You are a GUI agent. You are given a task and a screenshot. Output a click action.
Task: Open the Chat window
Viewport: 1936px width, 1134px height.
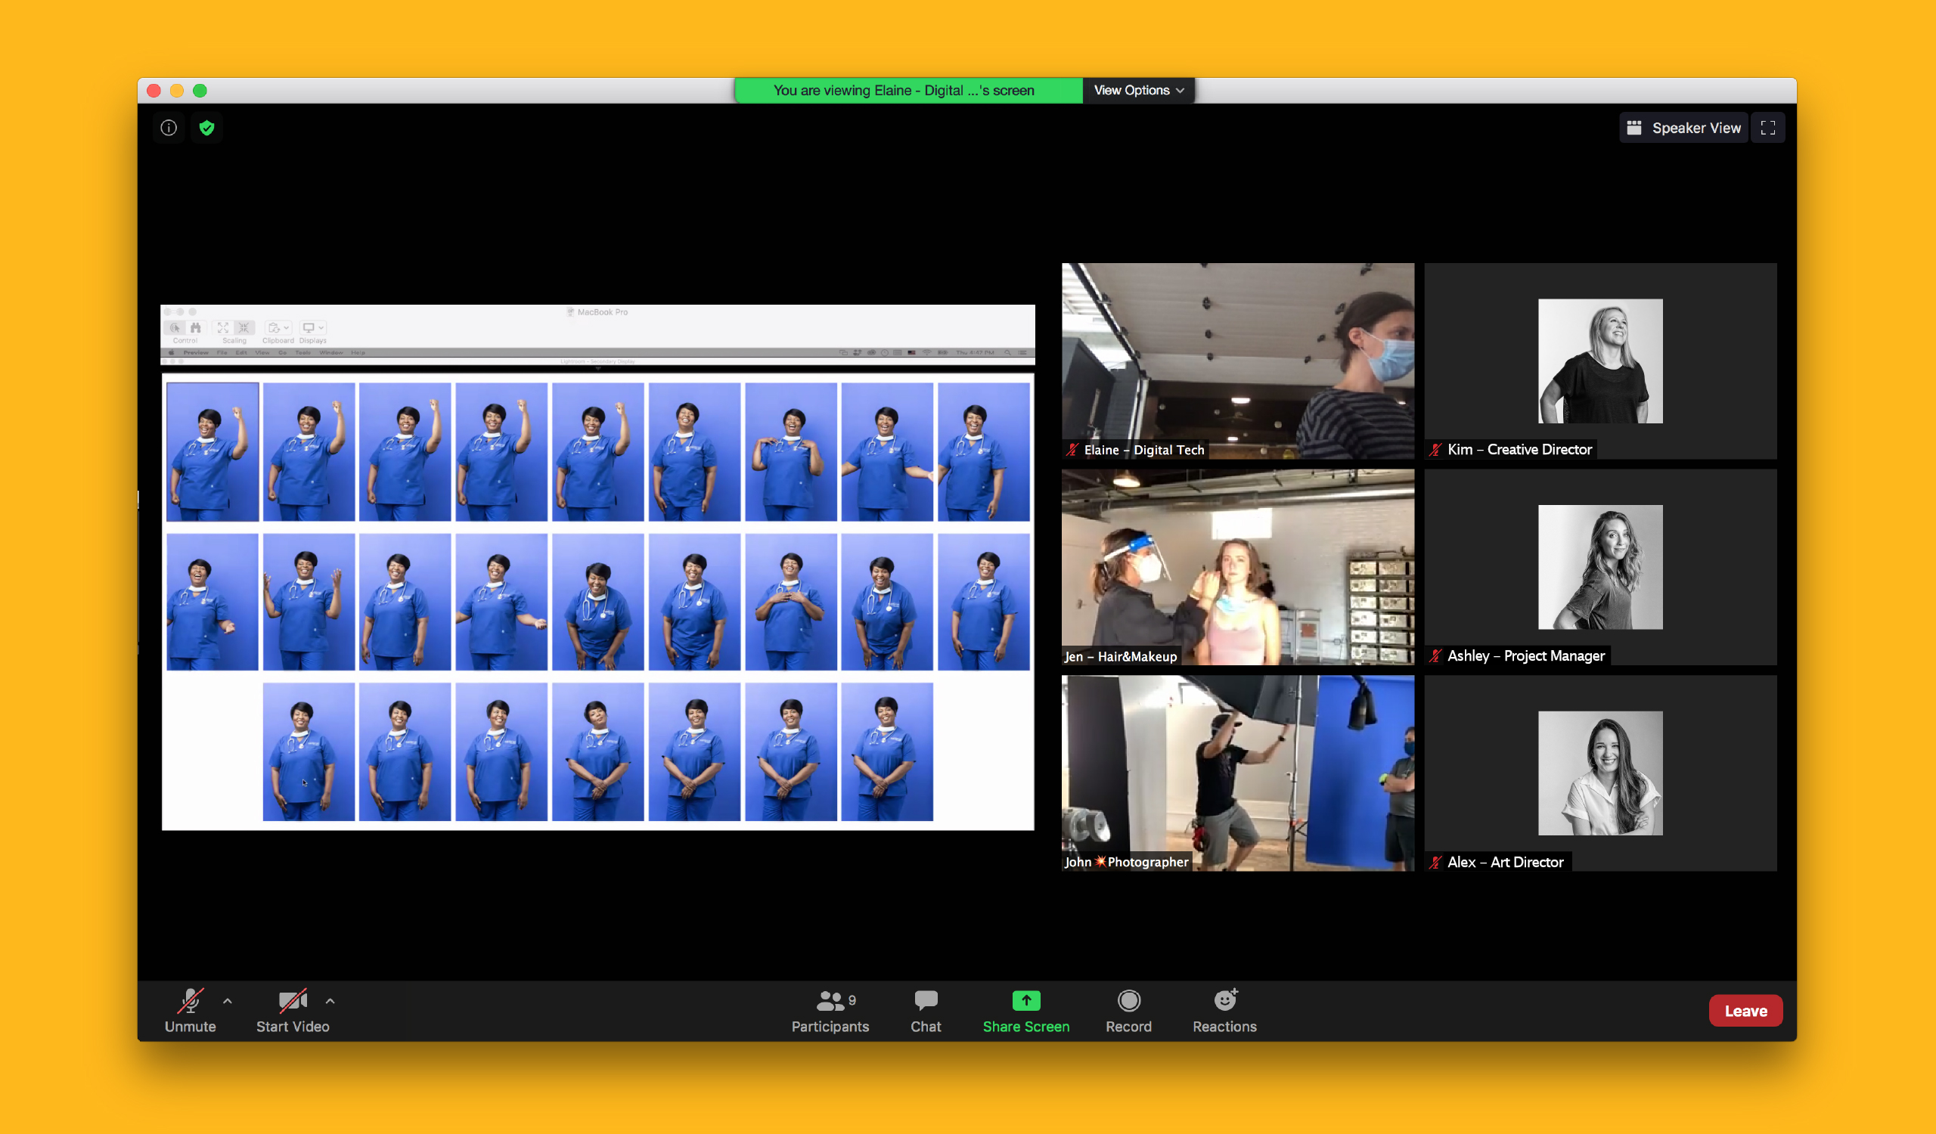click(926, 1009)
